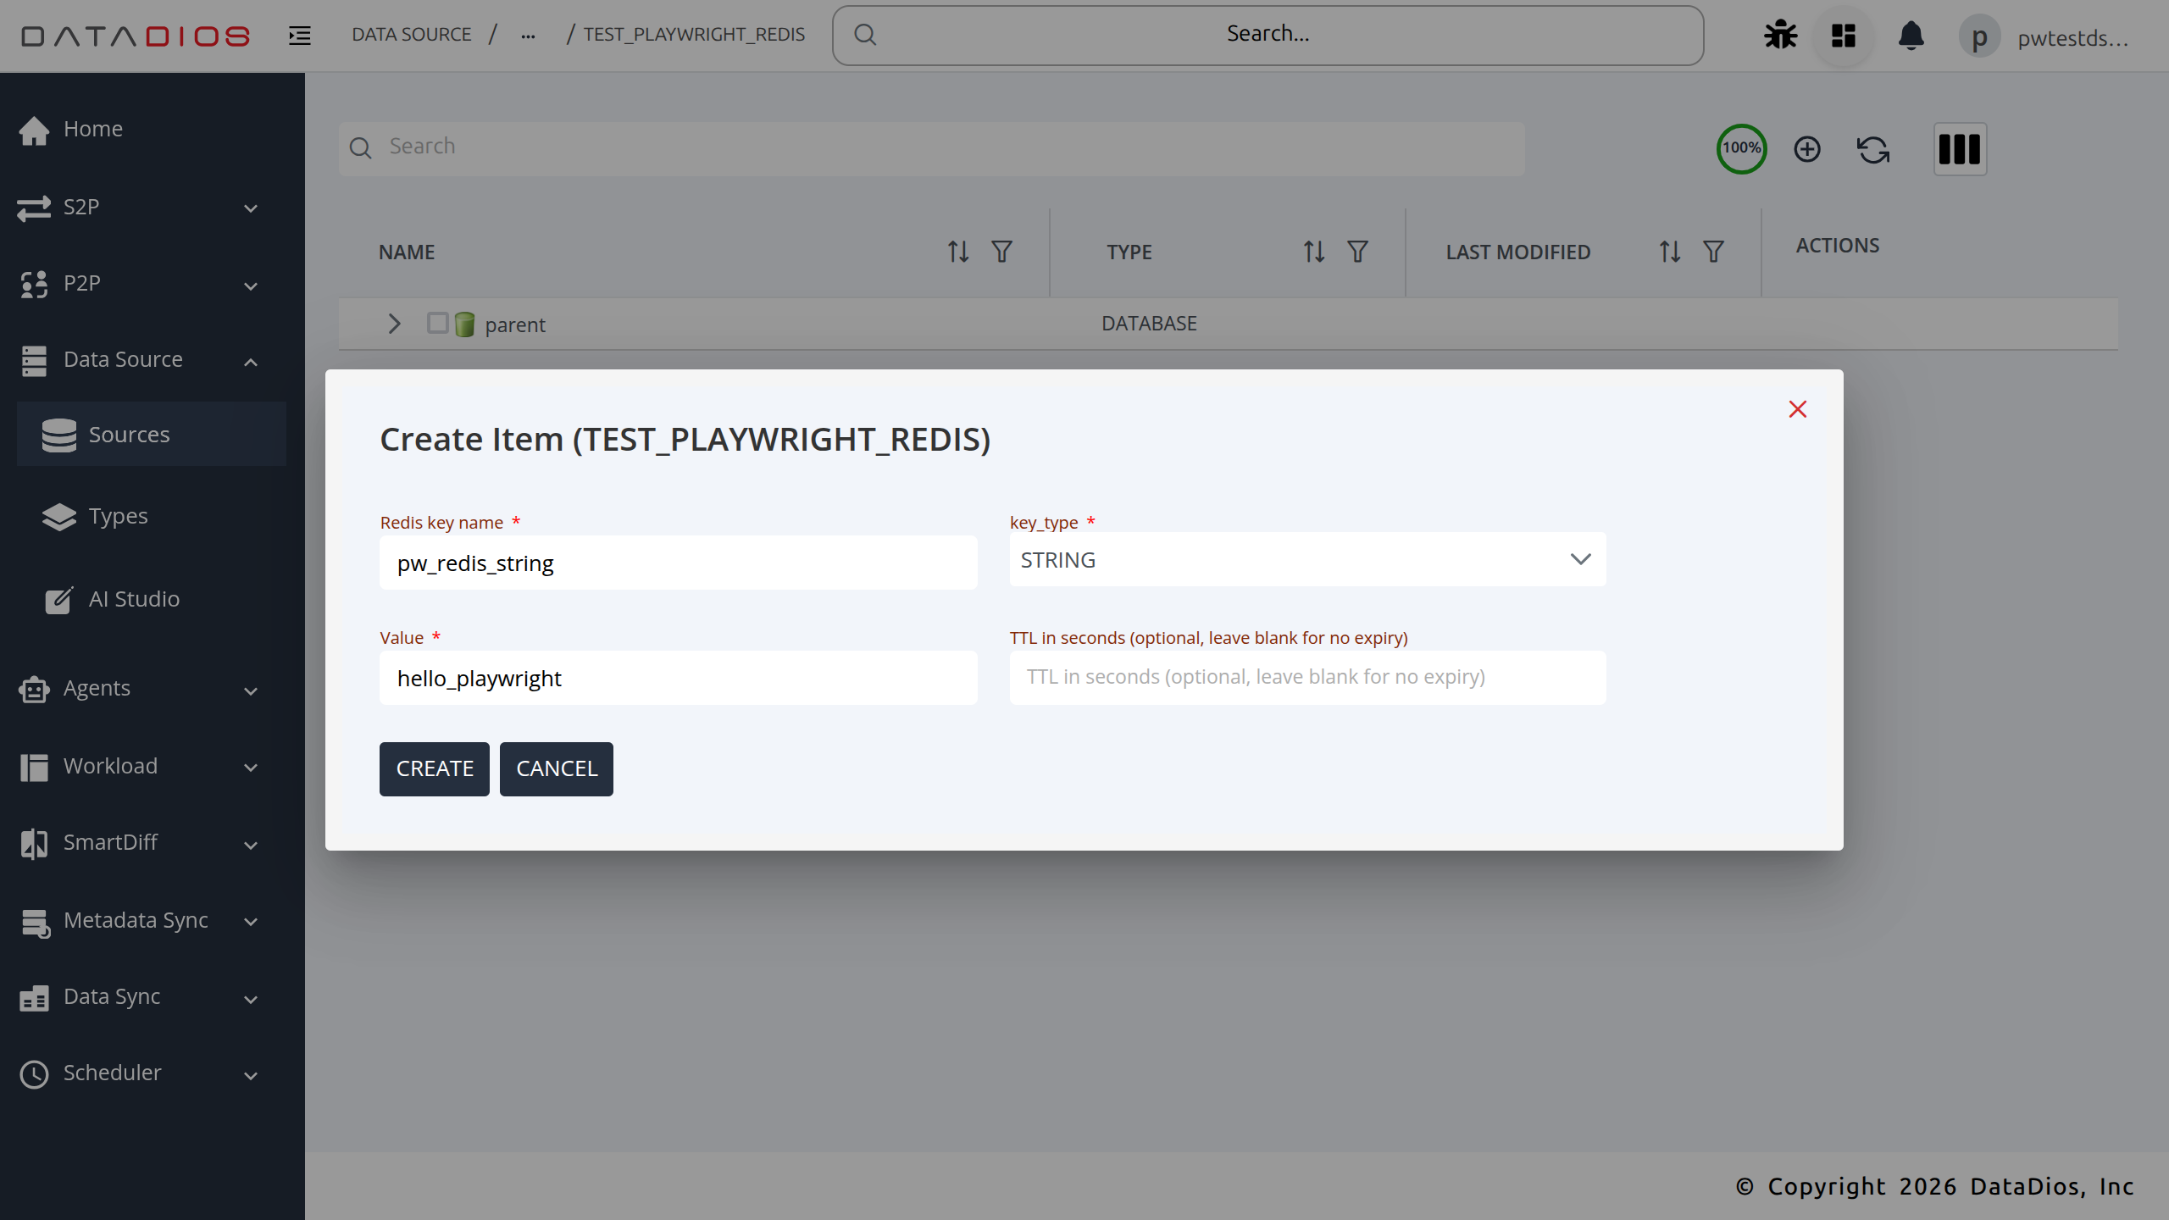Viewport: 2169px width, 1220px height.
Task: Add a new item using the plus icon
Action: point(1807,149)
